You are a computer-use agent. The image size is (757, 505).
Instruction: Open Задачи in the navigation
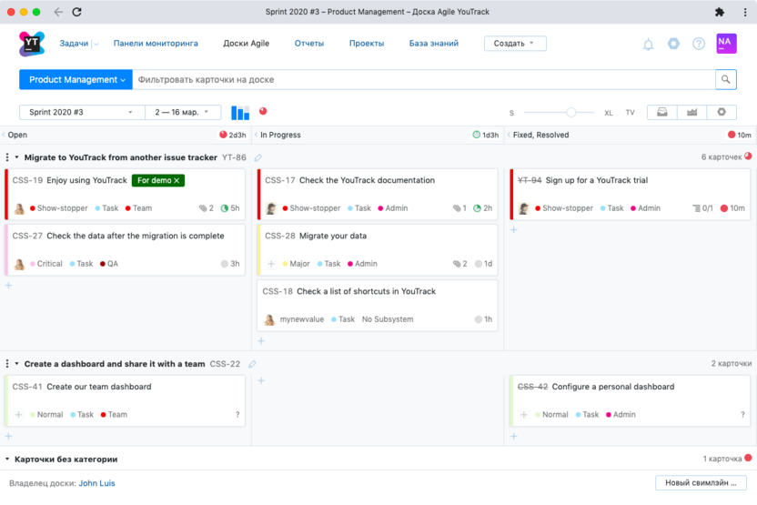74,44
